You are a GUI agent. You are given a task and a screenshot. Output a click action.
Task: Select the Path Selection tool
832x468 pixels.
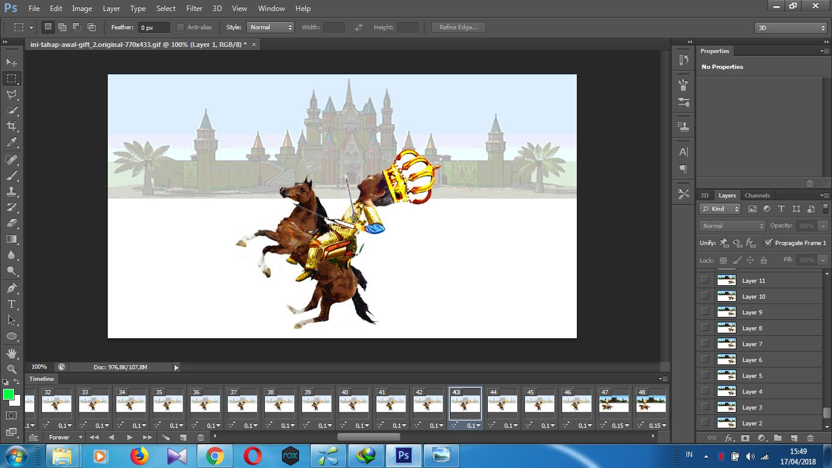point(12,320)
